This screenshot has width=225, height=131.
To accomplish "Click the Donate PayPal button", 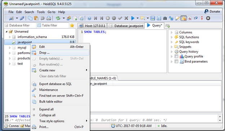I will 212,12.
